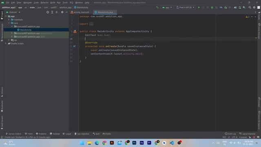Image resolution: width=261 pixels, height=147 pixels.
Task: Expand the folded import statement
Action: [x=91, y=24]
